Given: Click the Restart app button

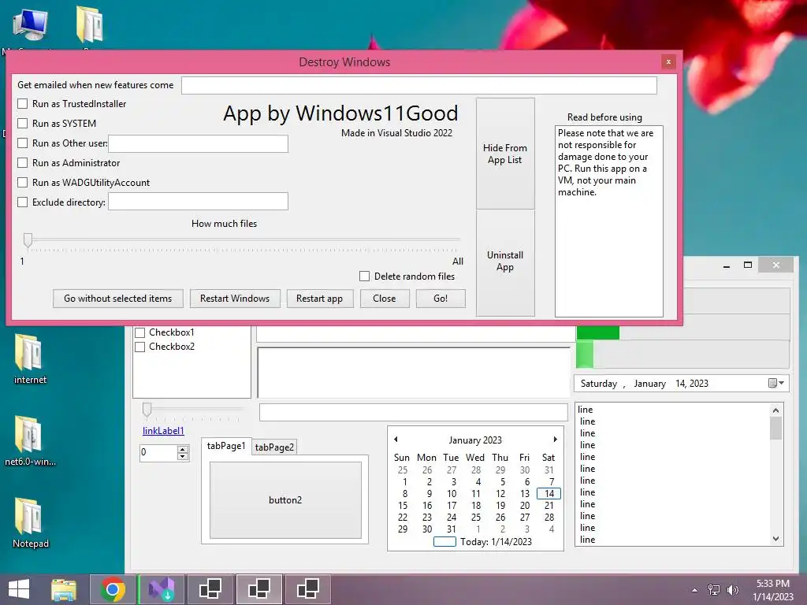Looking at the screenshot, I should [x=320, y=299].
